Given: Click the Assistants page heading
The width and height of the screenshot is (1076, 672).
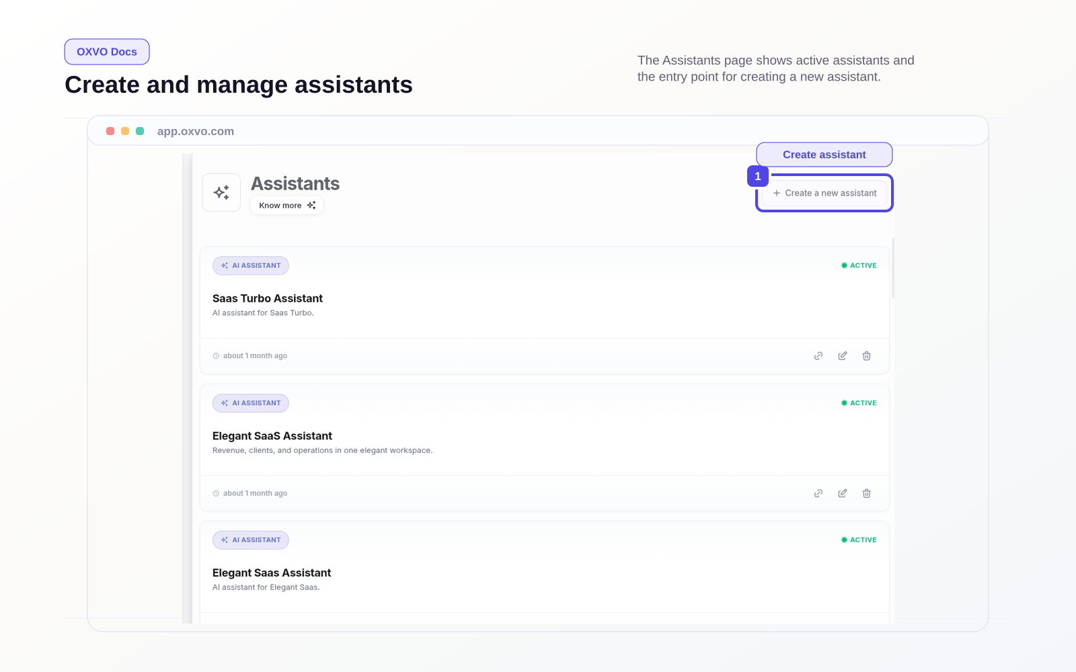Looking at the screenshot, I should pyautogui.click(x=295, y=183).
